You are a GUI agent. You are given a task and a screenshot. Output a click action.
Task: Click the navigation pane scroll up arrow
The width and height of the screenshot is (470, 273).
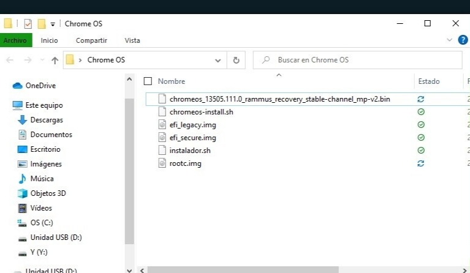[x=129, y=80]
